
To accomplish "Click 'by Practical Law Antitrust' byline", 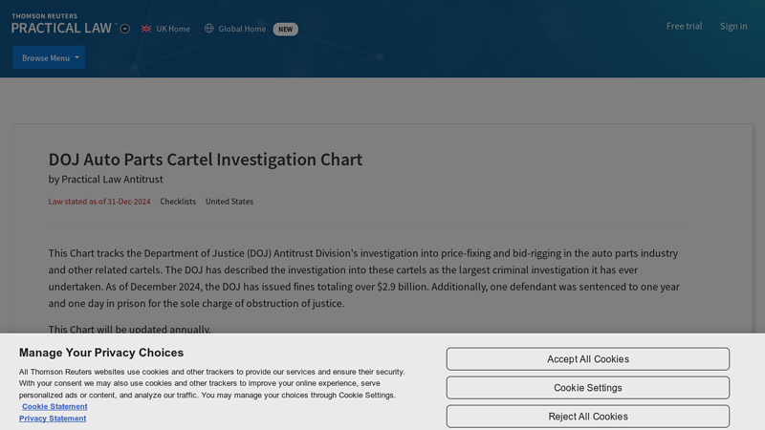I will coord(106,179).
